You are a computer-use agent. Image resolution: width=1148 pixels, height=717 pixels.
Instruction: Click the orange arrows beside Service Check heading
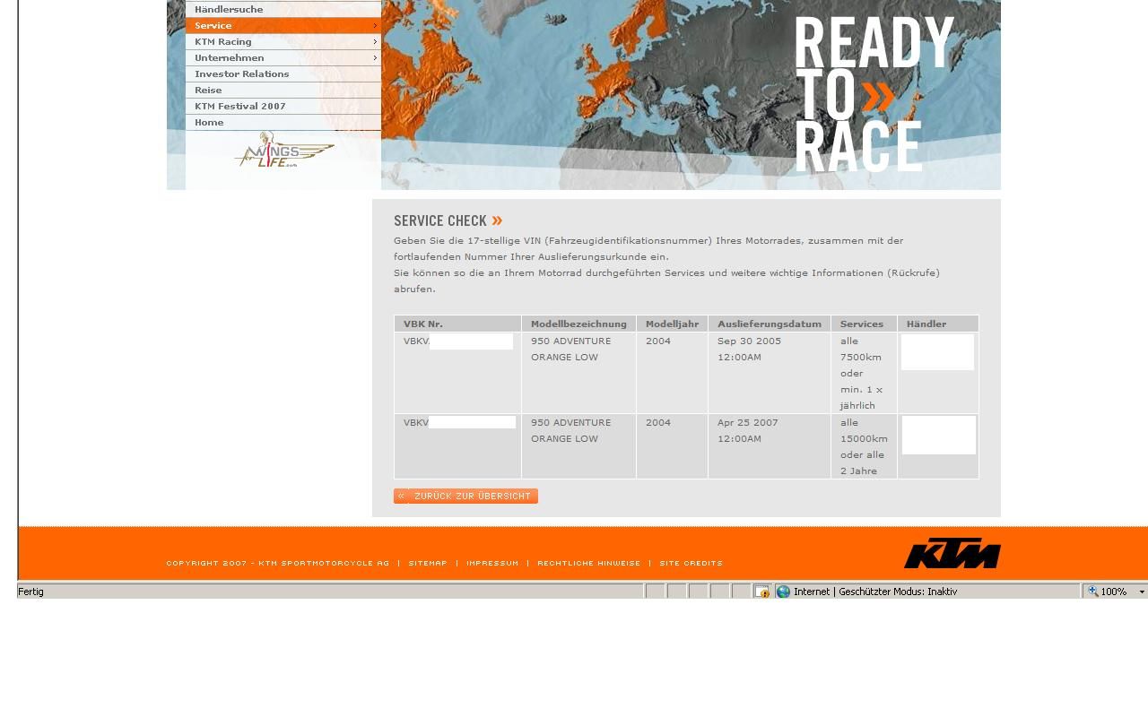click(497, 220)
